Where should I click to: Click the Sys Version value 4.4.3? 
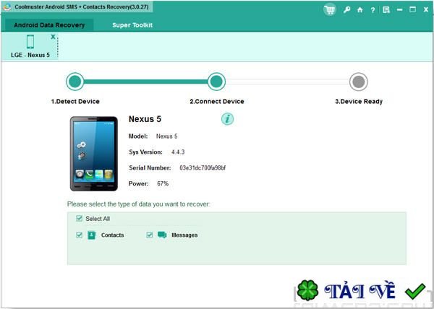pos(178,152)
